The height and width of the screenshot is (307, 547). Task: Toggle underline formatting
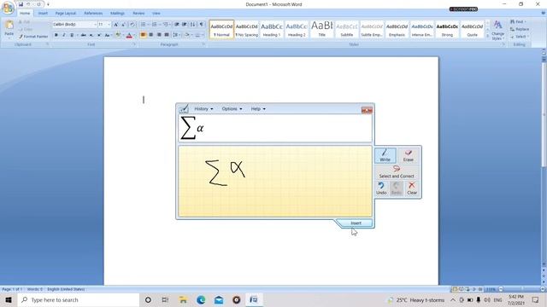point(72,35)
